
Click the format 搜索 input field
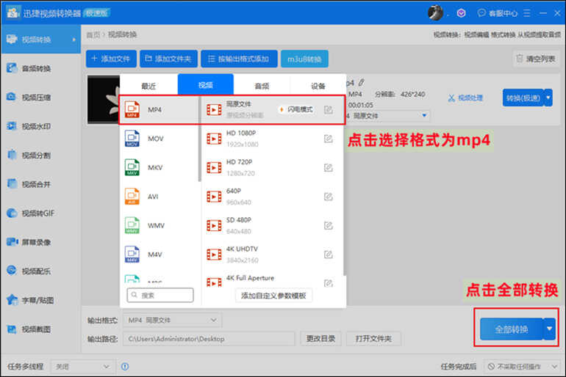click(160, 296)
